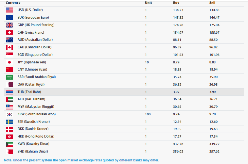The height and width of the screenshot is (164, 248).
Task: Click the USD buy rate 134.23
Action: tap(178, 10)
